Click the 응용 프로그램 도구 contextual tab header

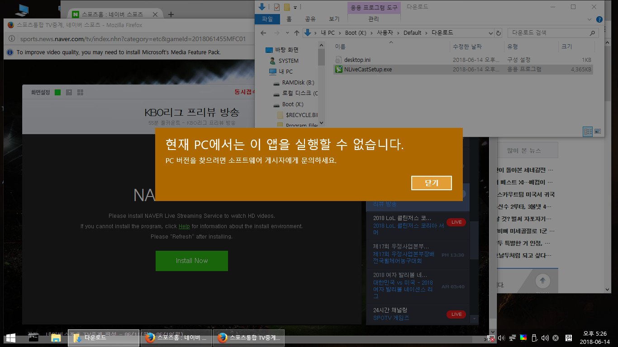point(374,7)
